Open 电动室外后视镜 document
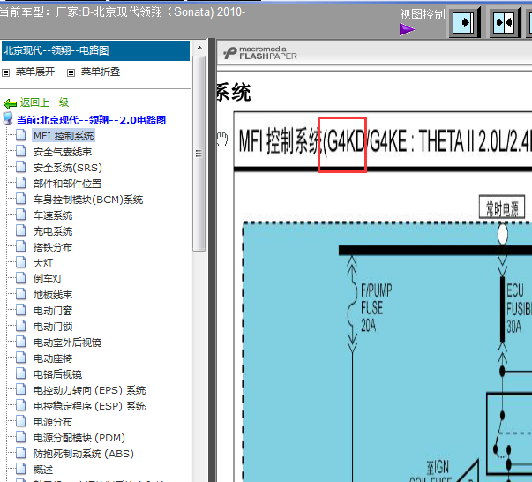This screenshot has height=482, width=532. click(x=68, y=343)
